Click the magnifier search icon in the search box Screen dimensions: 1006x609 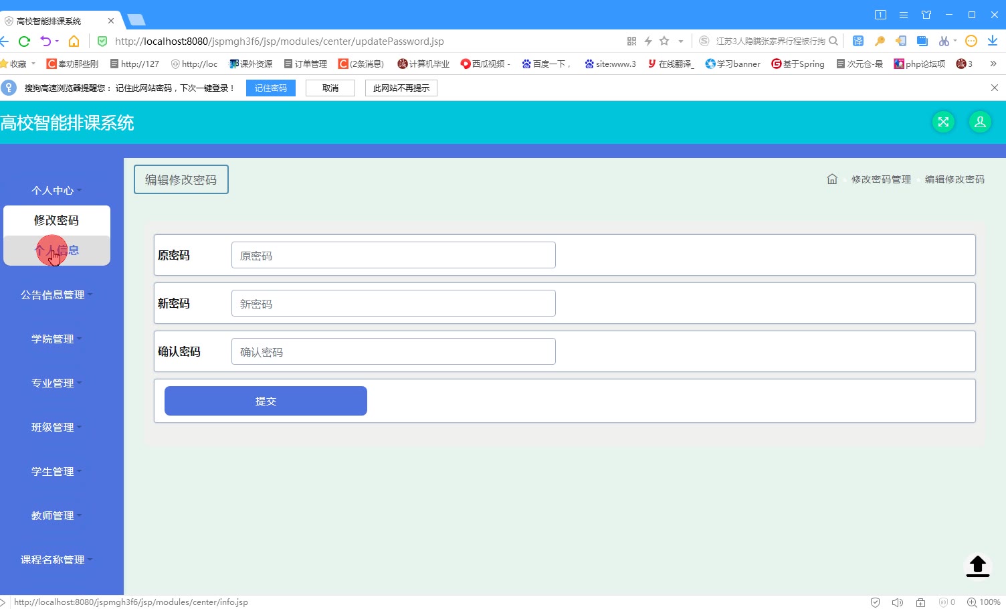point(833,41)
